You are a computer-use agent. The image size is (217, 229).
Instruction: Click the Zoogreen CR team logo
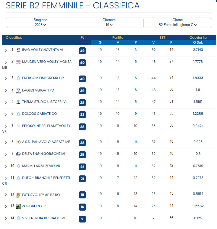point(18,206)
